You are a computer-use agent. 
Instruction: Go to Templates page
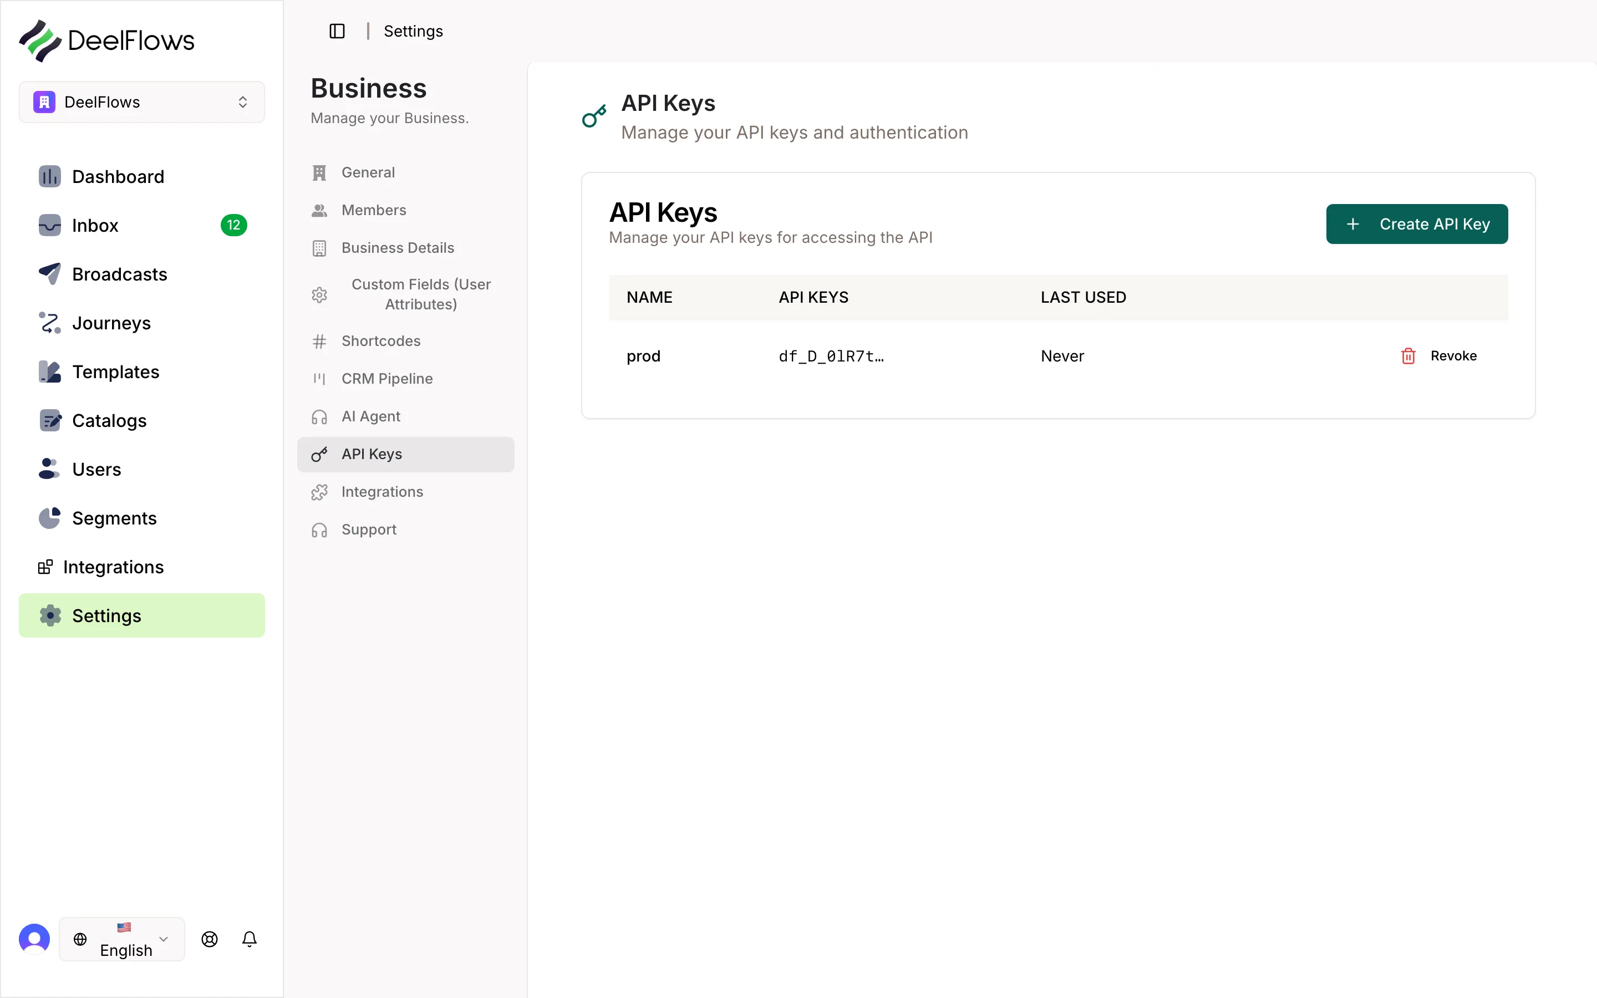point(142,371)
